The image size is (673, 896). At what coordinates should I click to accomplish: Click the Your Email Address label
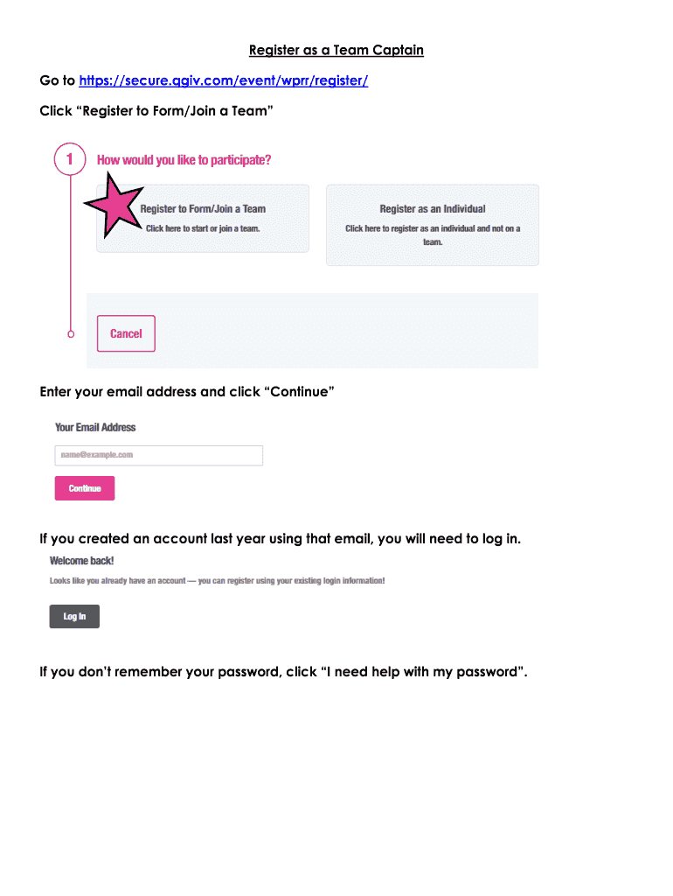(x=95, y=427)
